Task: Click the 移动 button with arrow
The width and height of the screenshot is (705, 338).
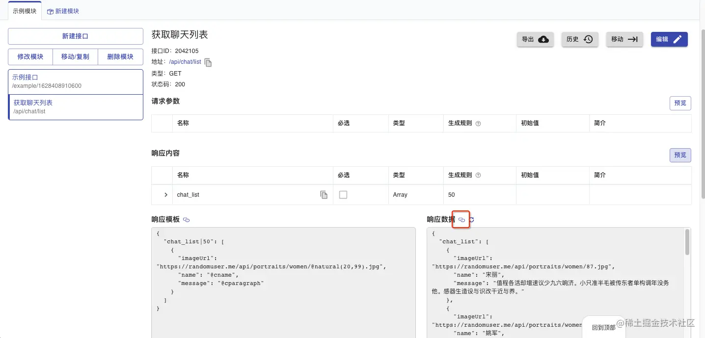Action: [x=624, y=39]
